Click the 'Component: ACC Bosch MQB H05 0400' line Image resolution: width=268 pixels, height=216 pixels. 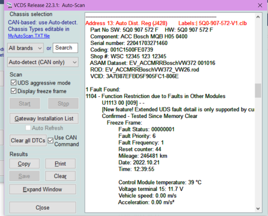coord(139,36)
